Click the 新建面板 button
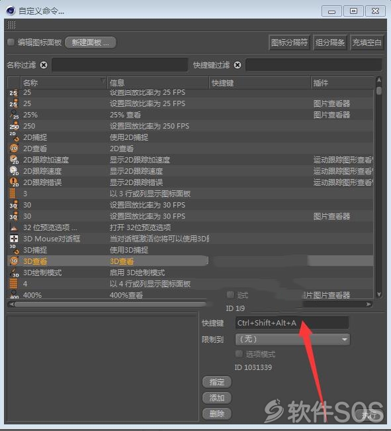391x431 pixels. point(91,42)
